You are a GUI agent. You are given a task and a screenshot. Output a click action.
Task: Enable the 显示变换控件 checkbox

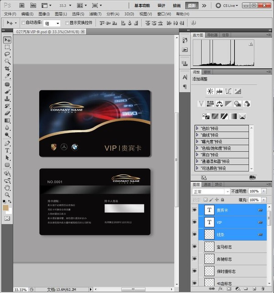pyautogui.click(x=67, y=23)
